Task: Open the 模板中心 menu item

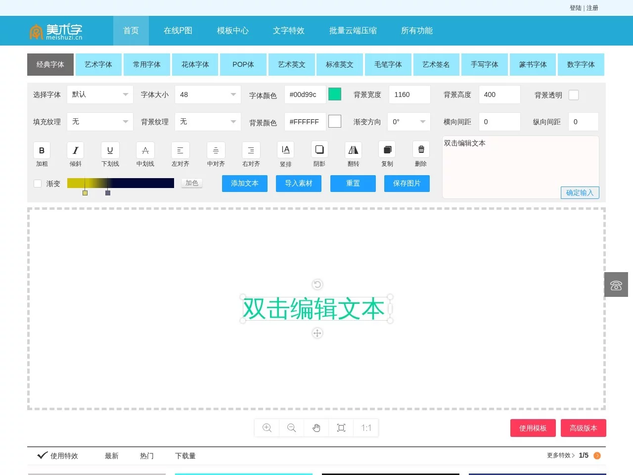Action: coord(232,30)
